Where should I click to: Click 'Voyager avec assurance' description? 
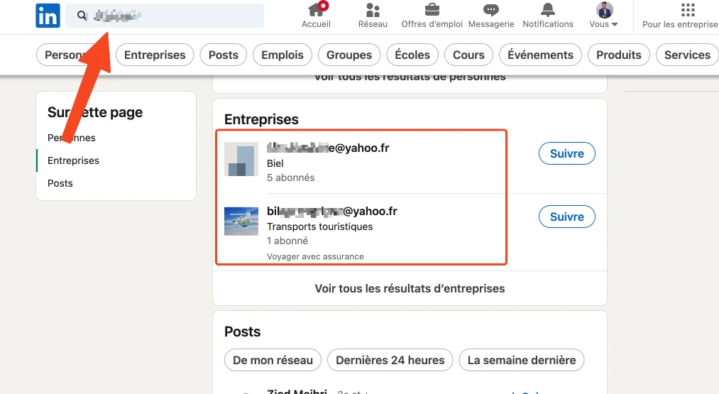315,256
